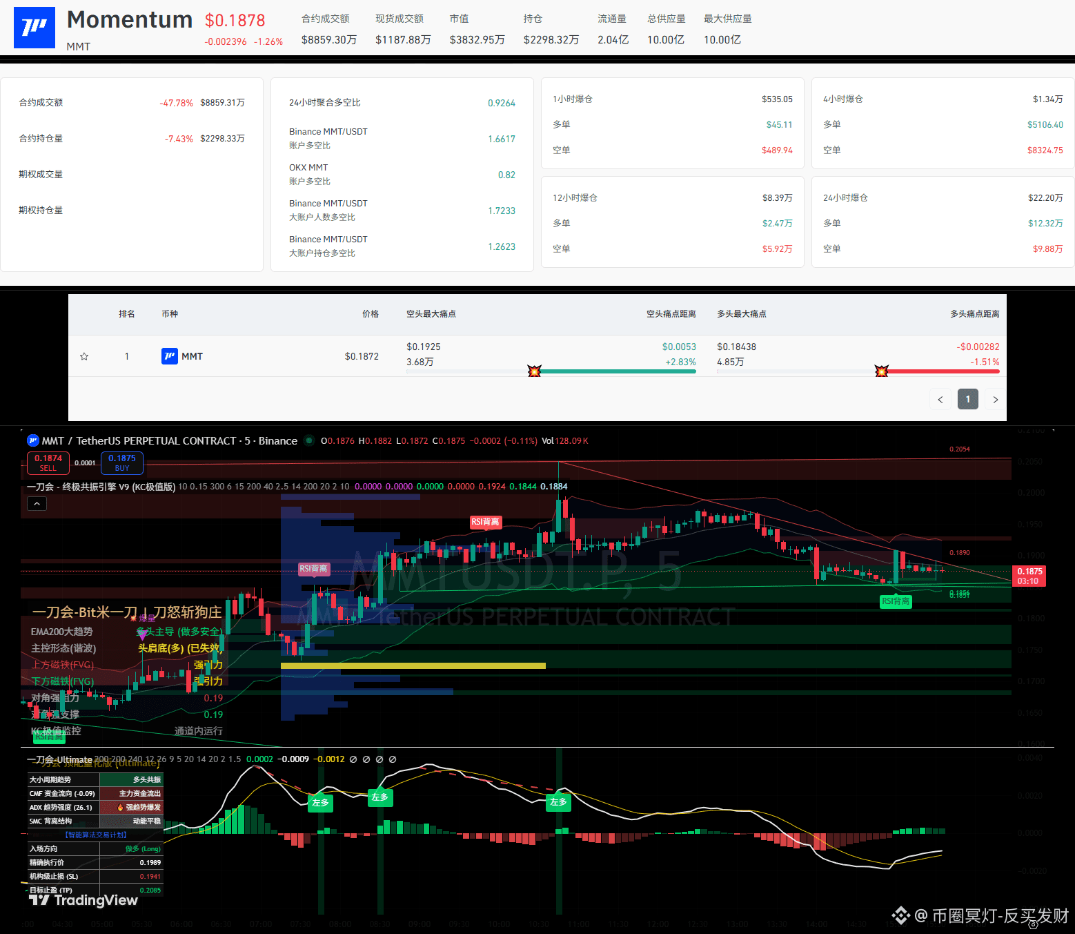Click the 24小时爆仓 total $22.20万
Image resolution: width=1075 pixels, height=934 pixels.
tap(1045, 198)
